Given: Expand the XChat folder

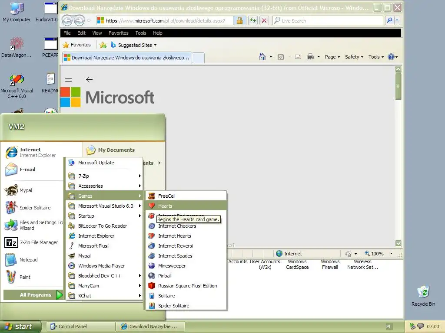Looking at the screenshot, I should [x=104, y=296].
